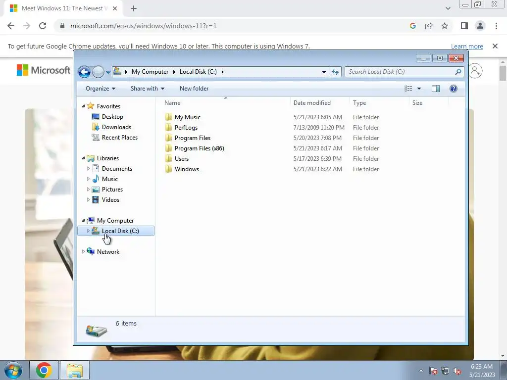This screenshot has height=380, width=507.
Task: Click the magnifier search icon in Explorer
Action: 458,72
